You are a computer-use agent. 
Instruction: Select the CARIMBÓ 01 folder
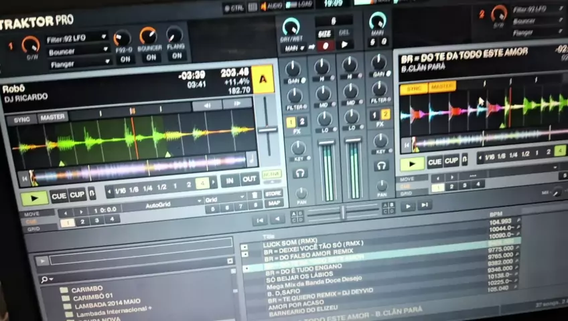(x=94, y=297)
